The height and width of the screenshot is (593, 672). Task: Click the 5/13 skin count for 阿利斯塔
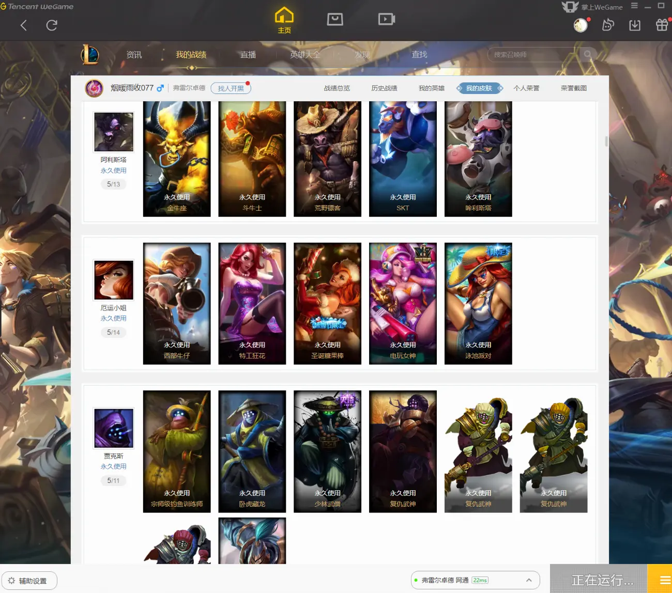tap(114, 184)
